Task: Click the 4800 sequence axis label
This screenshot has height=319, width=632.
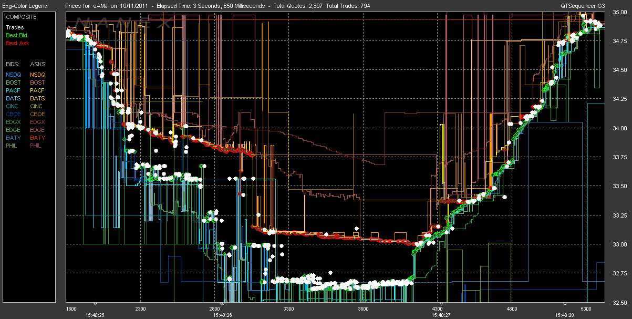Action: (x=512, y=309)
